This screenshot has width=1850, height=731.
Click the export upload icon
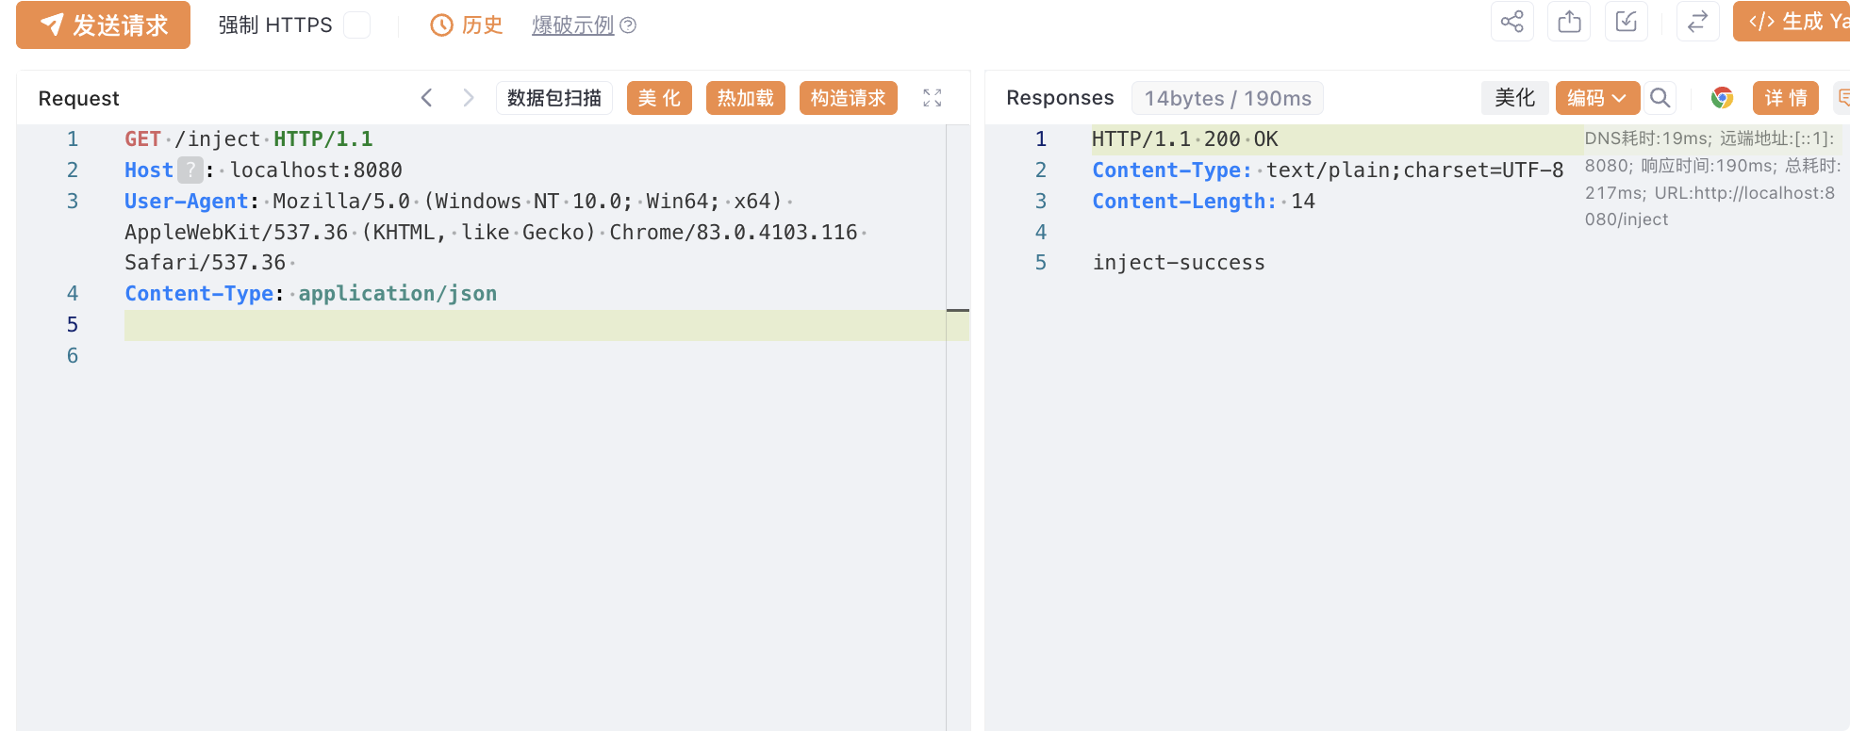tap(1569, 22)
